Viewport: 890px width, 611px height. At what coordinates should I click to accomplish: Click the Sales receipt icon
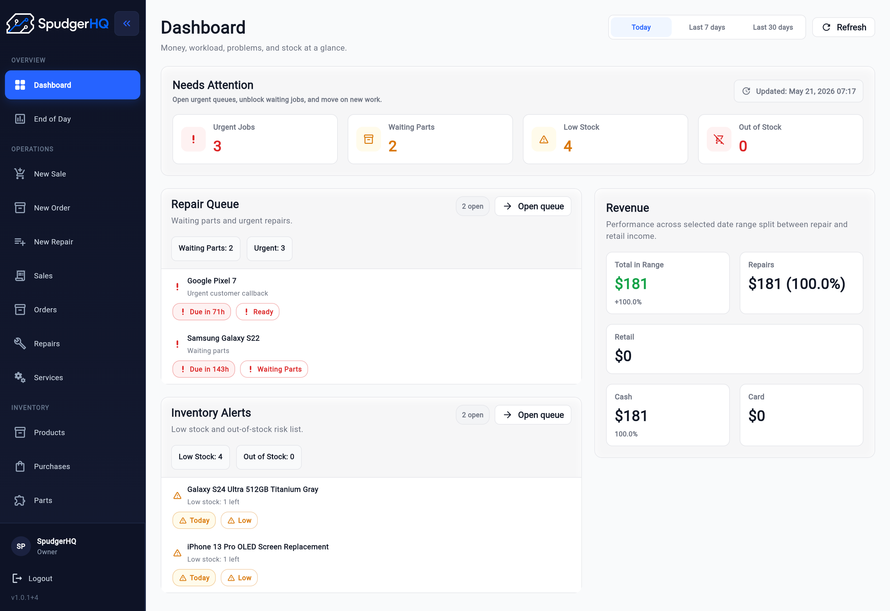point(20,276)
